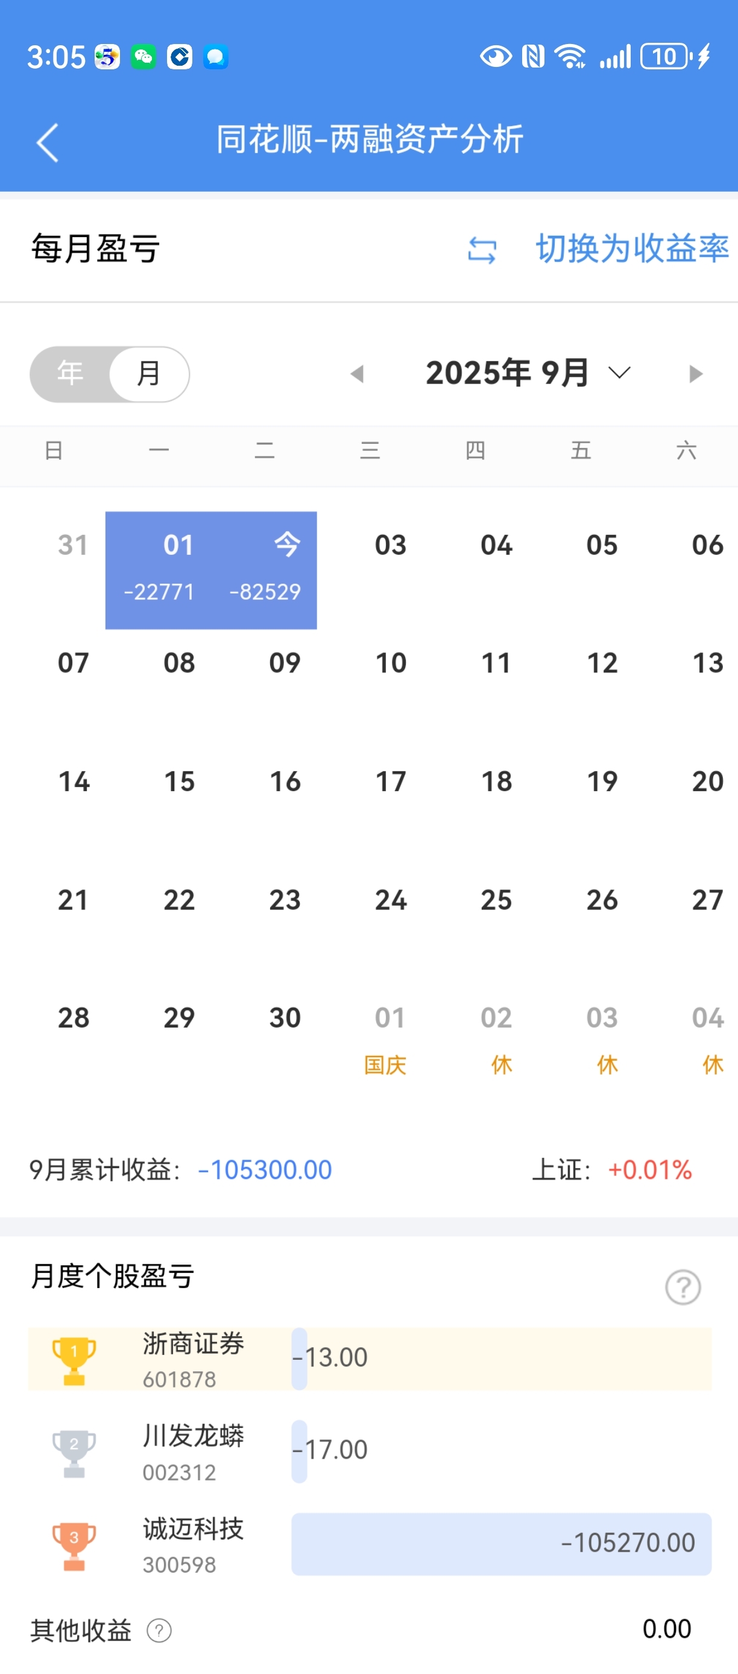
Task: Select September 03 in calendar
Action: [391, 545]
